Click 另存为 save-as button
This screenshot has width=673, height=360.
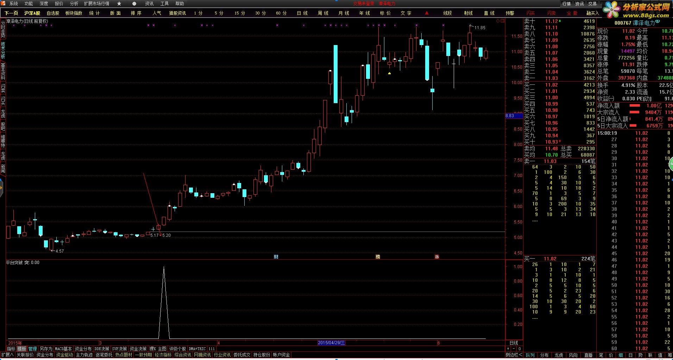46,349
